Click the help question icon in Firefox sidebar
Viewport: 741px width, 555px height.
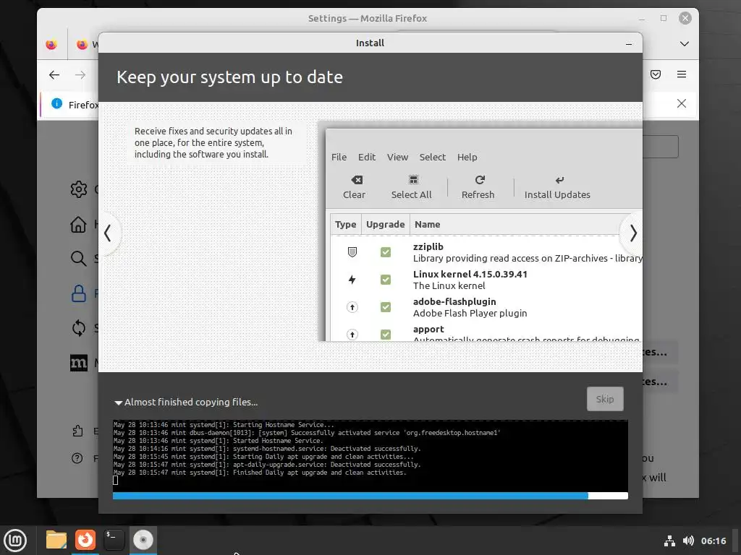77,457
